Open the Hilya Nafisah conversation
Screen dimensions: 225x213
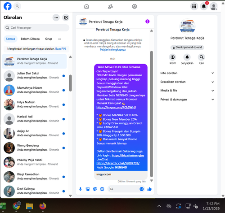pyautogui.click(x=34, y=104)
